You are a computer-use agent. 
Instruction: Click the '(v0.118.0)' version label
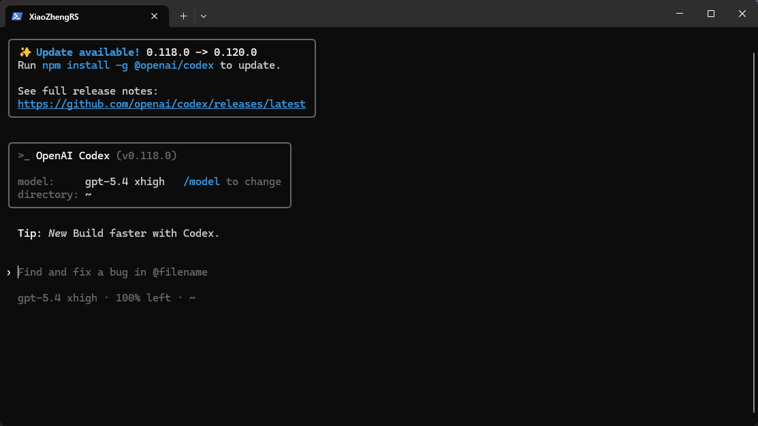(146, 156)
